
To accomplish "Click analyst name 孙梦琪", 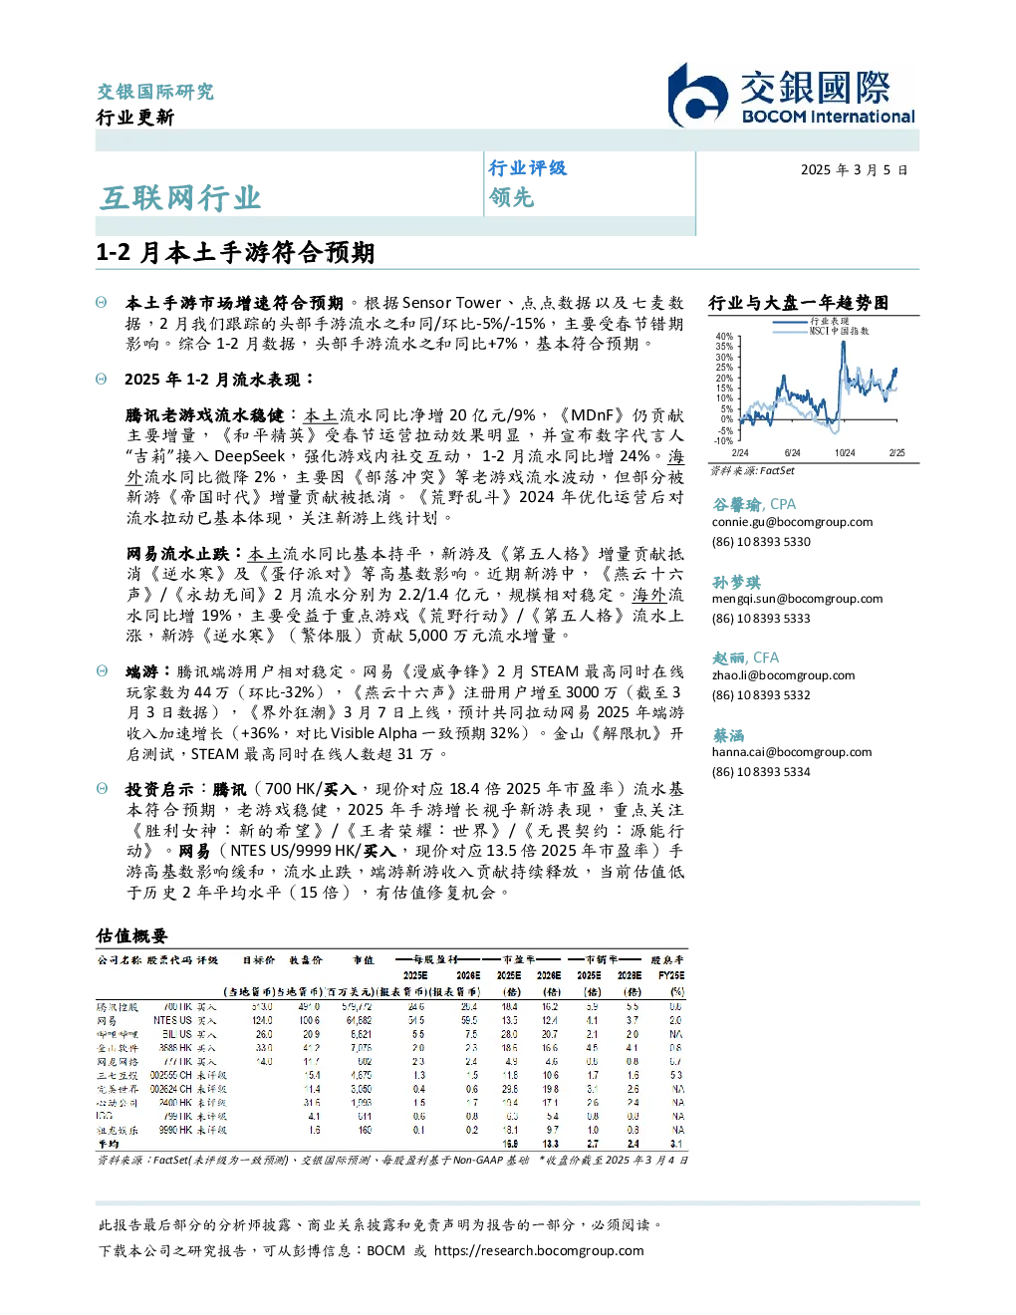I will pos(736,582).
